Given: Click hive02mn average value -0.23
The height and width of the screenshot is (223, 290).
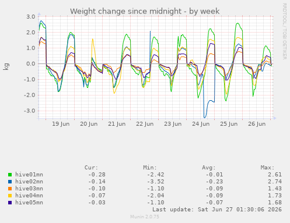Looking at the screenshot, I should point(214,182).
